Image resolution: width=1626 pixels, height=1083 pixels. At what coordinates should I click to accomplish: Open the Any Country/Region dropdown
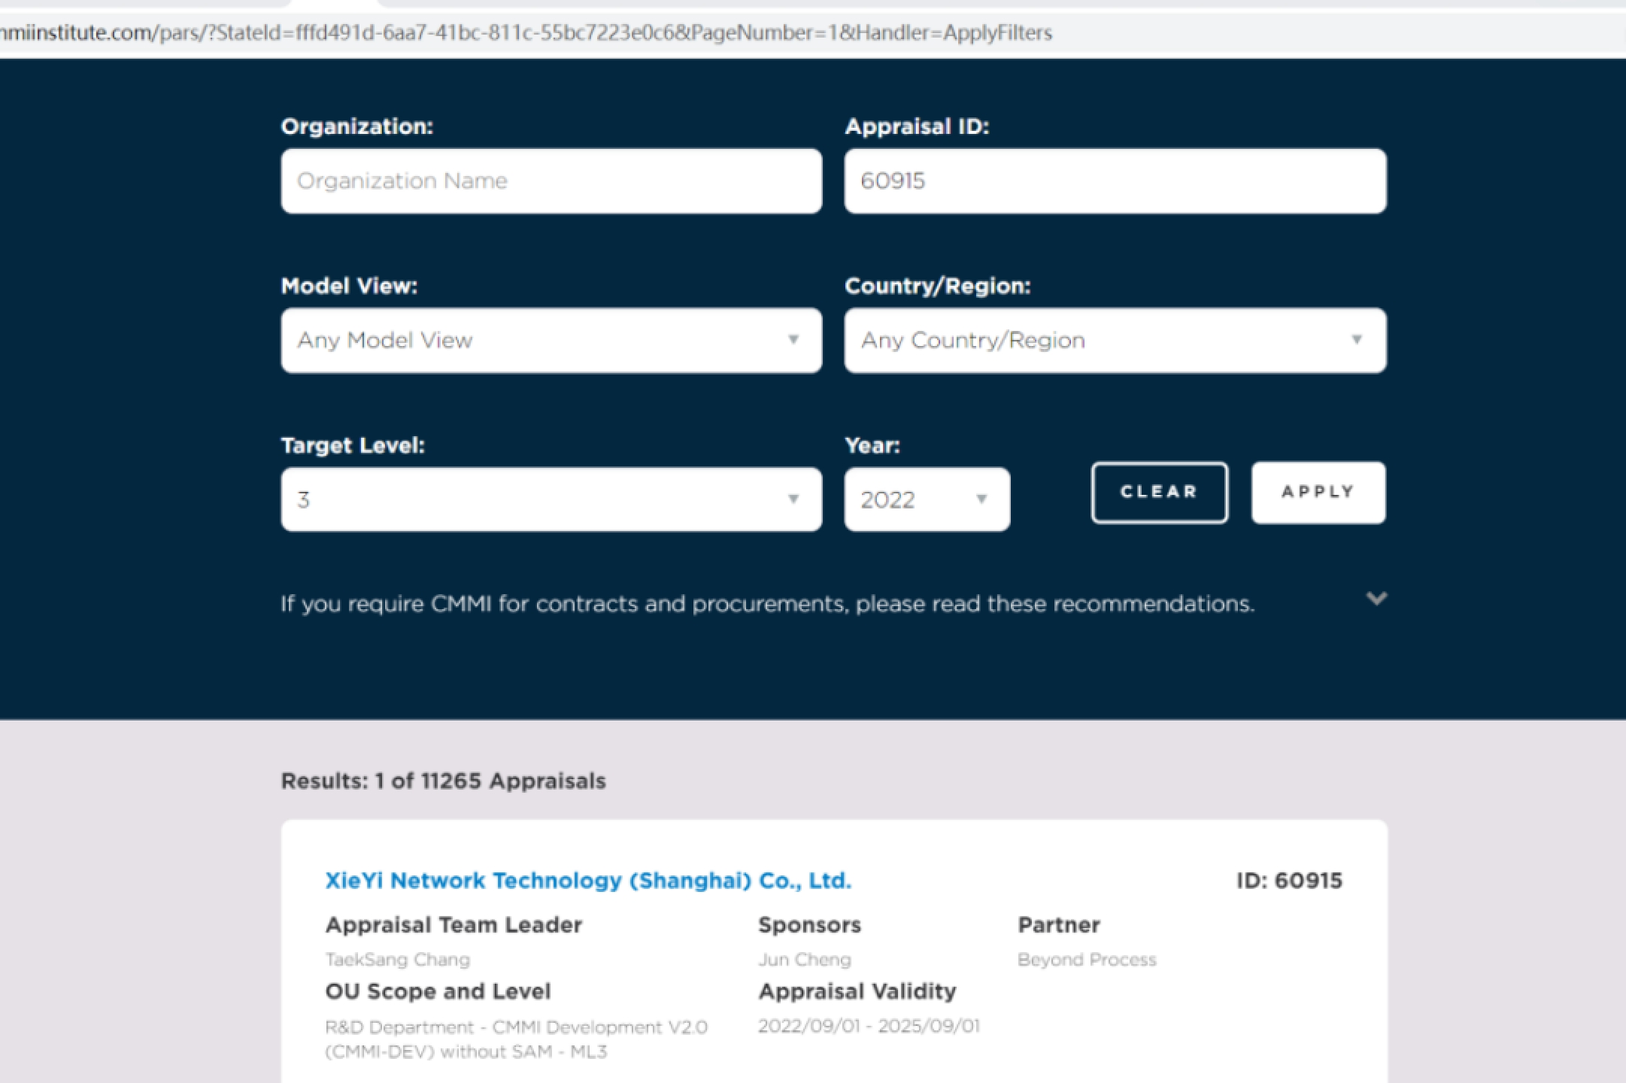1115,341
